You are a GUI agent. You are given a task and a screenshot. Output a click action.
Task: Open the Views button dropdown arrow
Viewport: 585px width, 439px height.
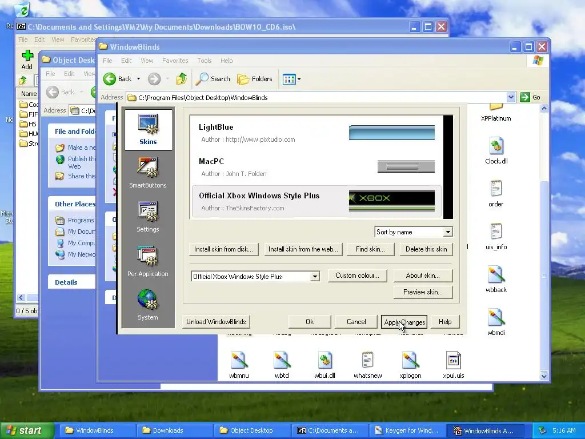pyautogui.click(x=299, y=79)
